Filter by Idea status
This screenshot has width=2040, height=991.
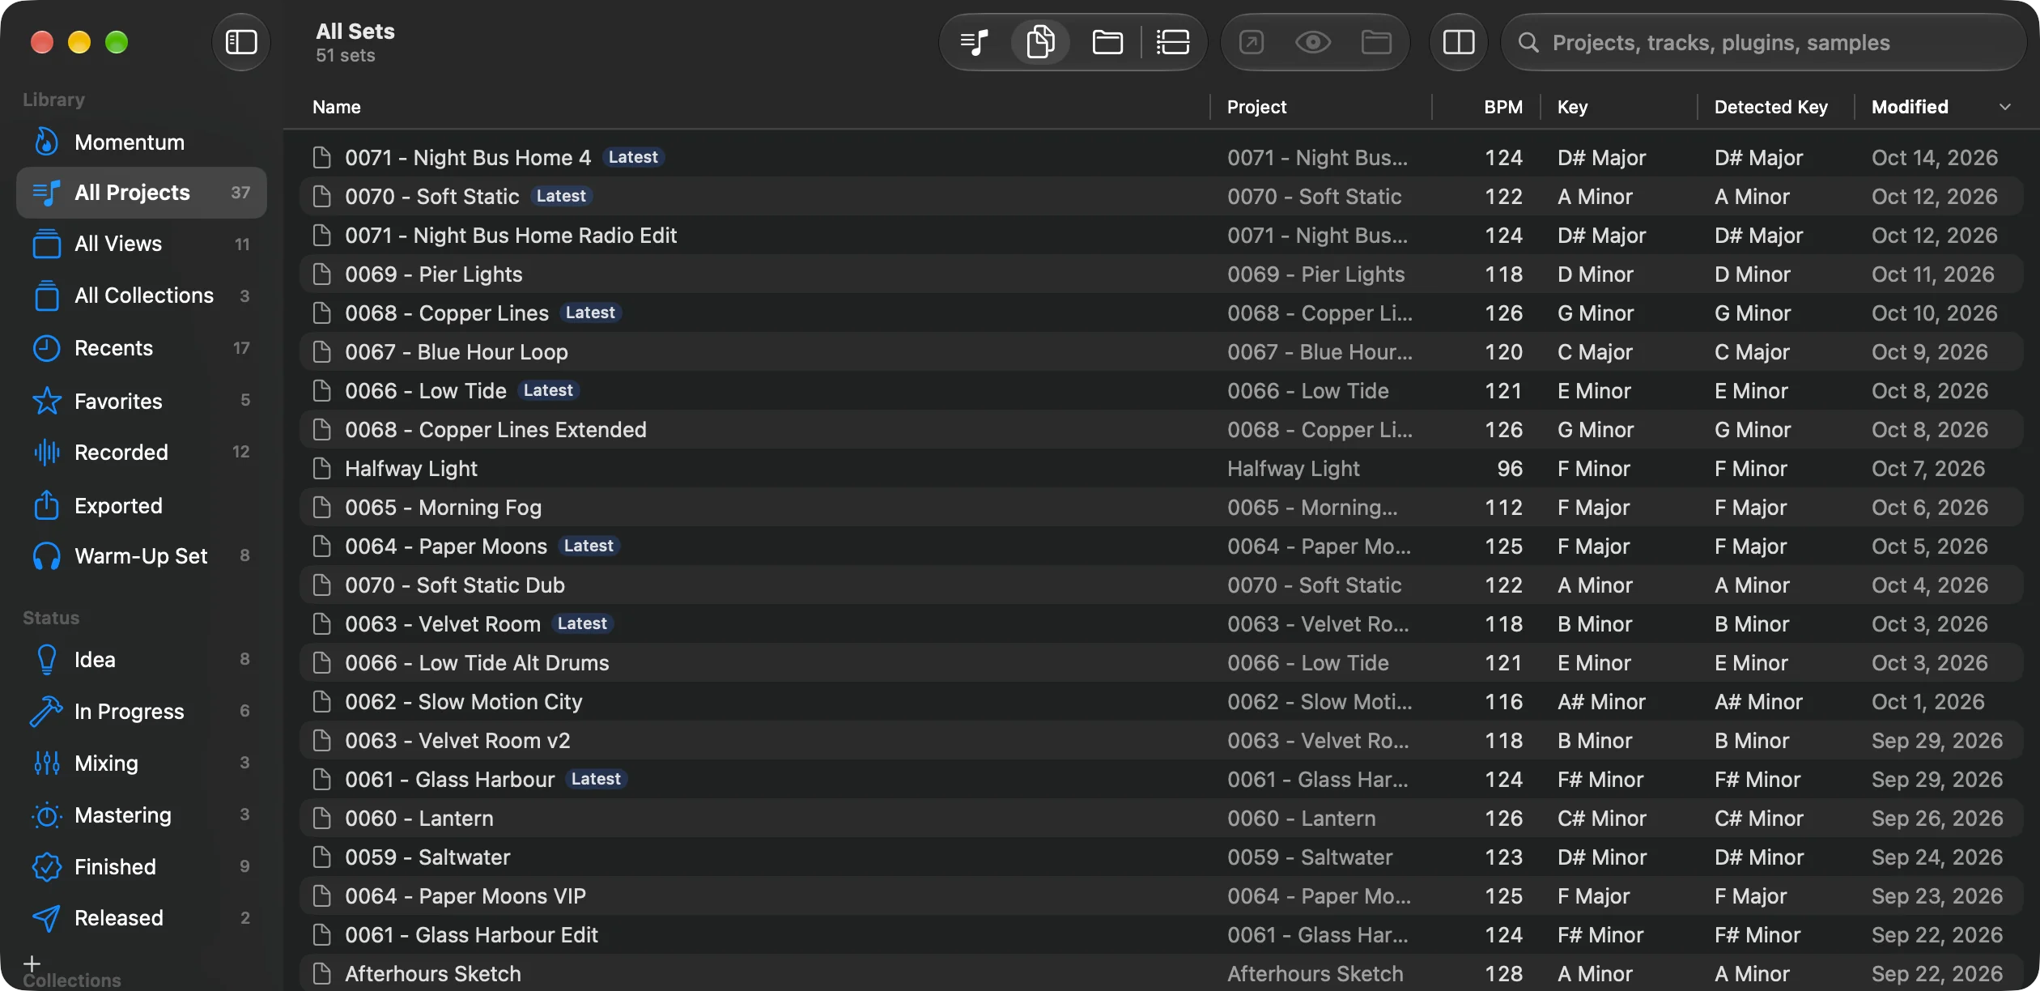coord(142,660)
